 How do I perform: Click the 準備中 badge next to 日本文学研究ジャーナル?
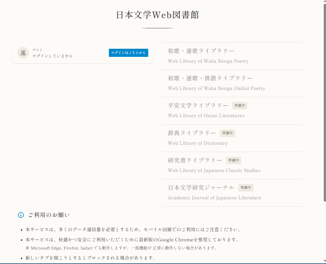point(246,188)
